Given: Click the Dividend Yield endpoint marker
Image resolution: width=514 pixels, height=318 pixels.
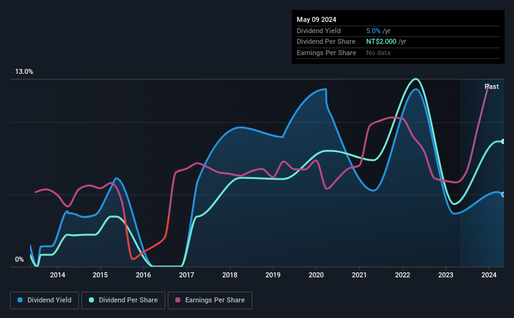Looking at the screenshot, I should click(503, 195).
